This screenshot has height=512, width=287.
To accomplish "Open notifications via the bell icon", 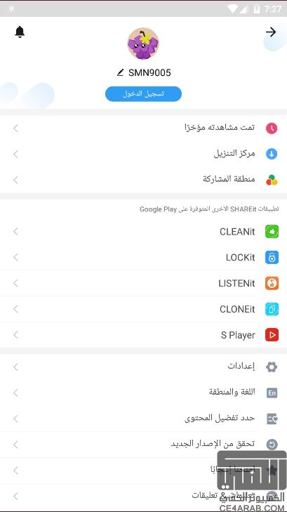I will tap(20, 32).
